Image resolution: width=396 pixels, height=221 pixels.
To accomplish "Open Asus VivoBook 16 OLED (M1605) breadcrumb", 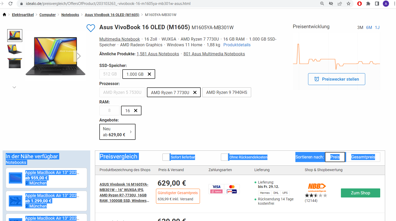I will click(112, 15).
